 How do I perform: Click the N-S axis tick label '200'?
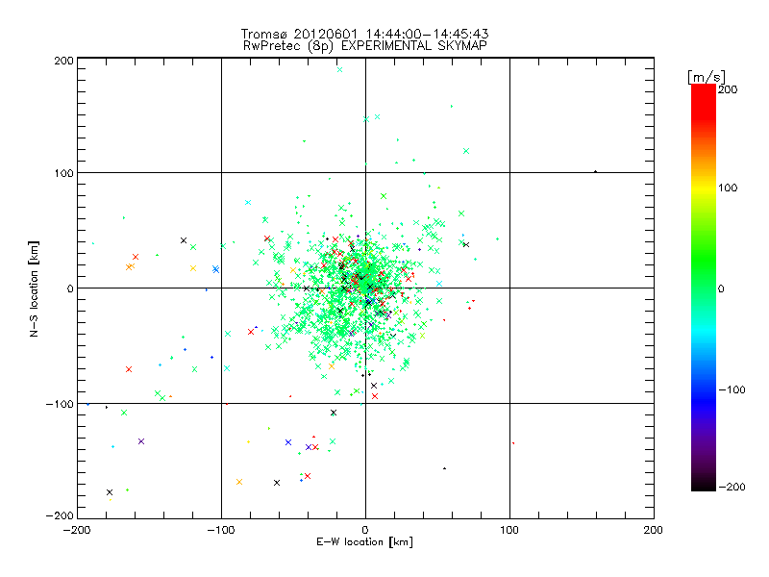pos(63,61)
